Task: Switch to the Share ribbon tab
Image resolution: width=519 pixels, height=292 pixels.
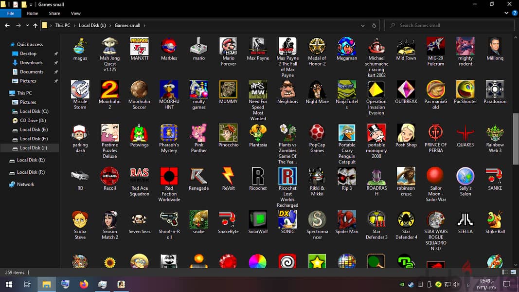Action: click(54, 13)
